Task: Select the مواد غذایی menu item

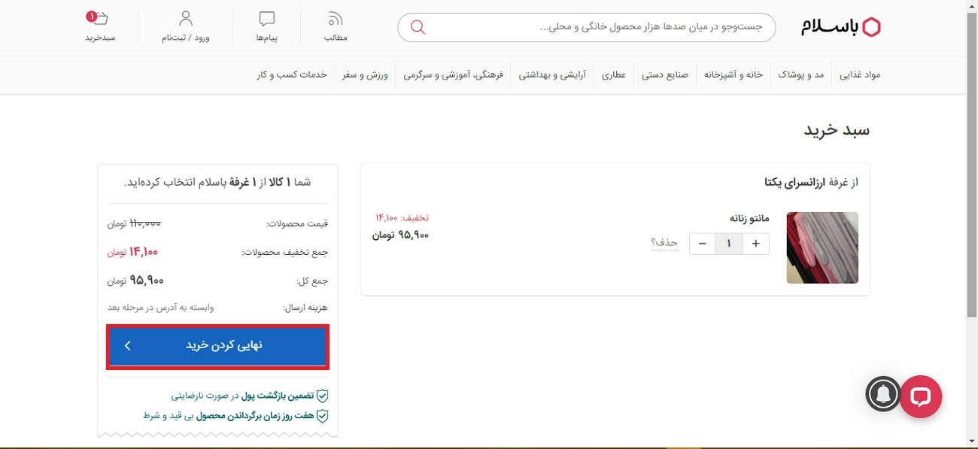Action: pyautogui.click(x=858, y=74)
